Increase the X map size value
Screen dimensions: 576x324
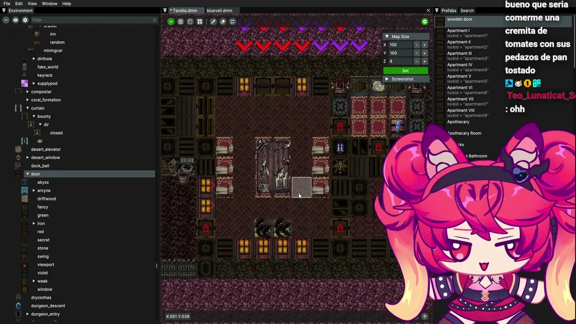click(424, 45)
